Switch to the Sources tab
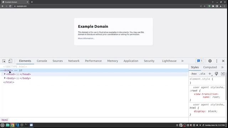The image size is (228, 128). tap(58, 61)
